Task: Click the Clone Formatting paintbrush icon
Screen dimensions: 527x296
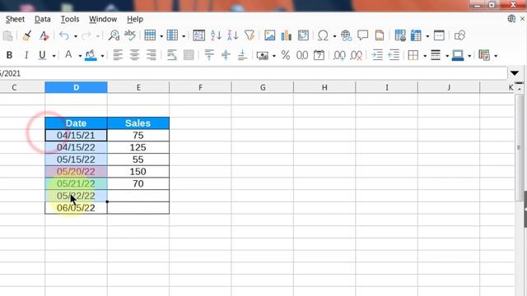Action: pos(27,35)
